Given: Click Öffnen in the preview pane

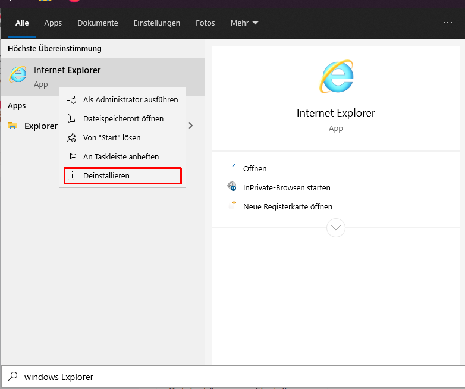Looking at the screenshot, I should (255, 168).
